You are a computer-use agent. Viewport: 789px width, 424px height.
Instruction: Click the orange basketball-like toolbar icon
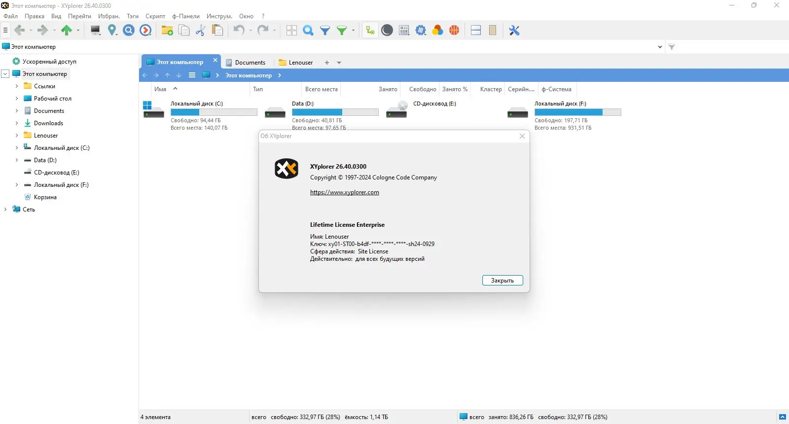pyautogui.click(x=454, y=31)
